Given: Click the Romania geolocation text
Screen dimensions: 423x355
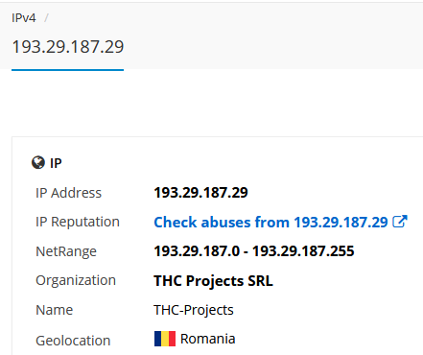Looking at the screenshot, I should [x=208, y=339].
